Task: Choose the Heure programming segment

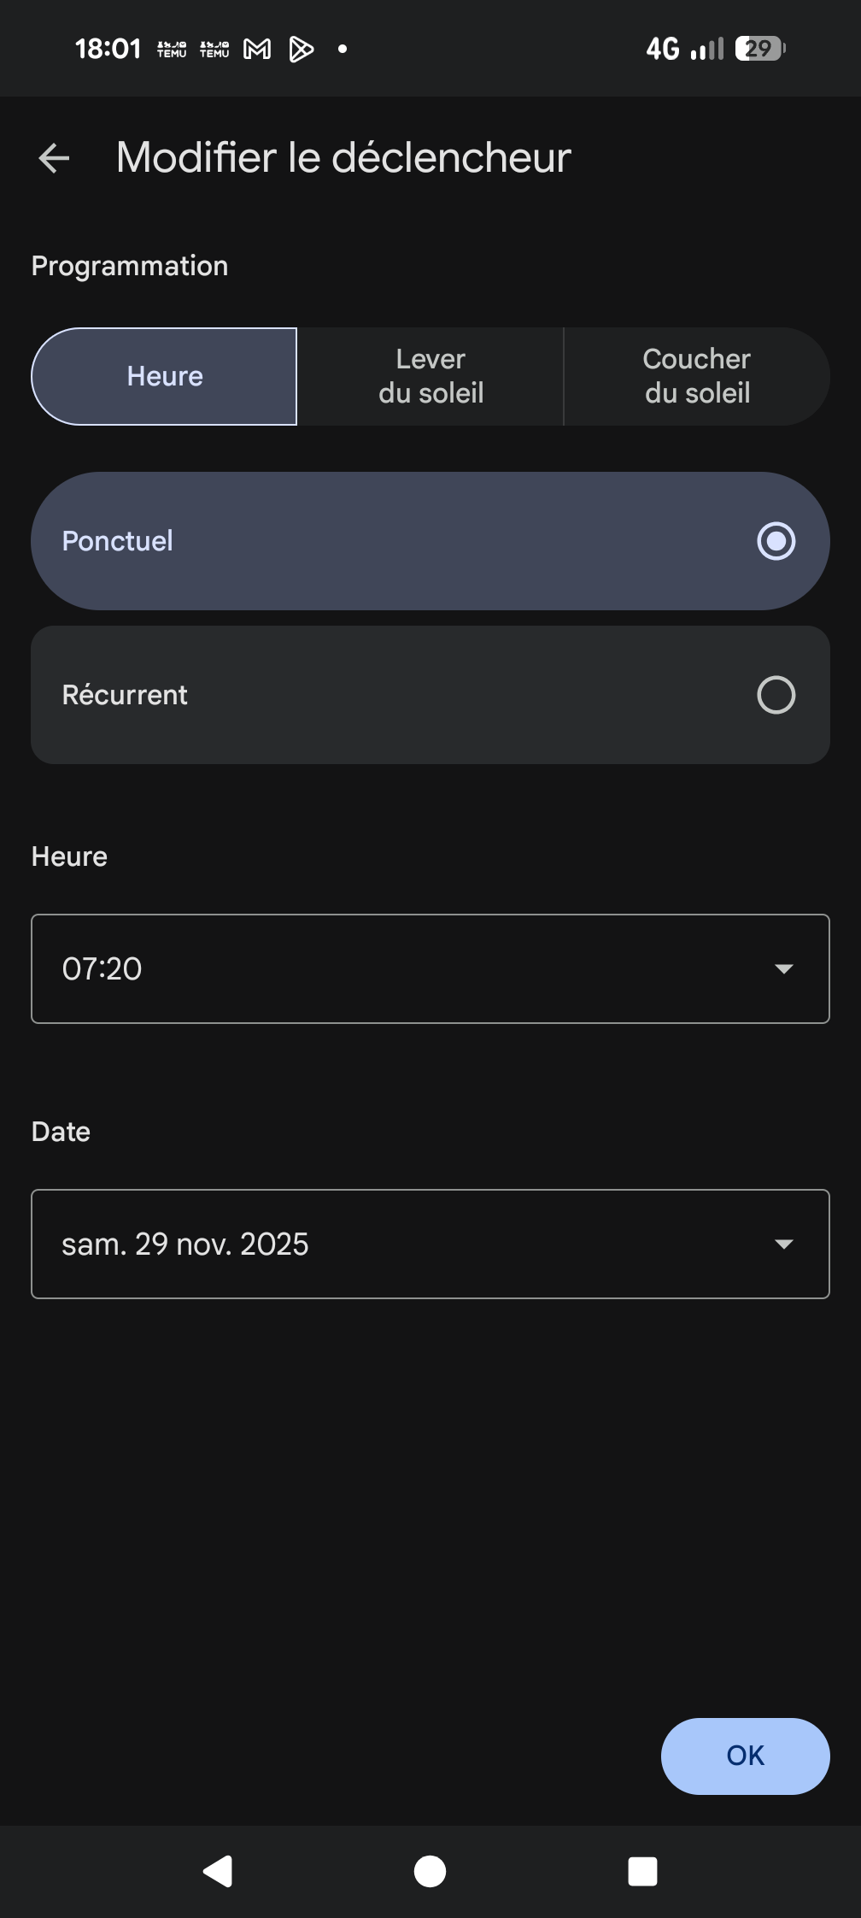Action: [165, 376]
